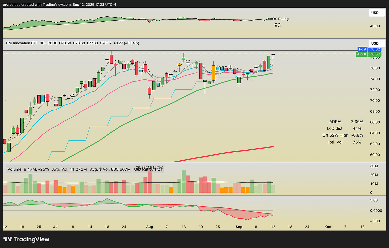This screenshot has width=389, height=248.
Task: Click the tallest red volume bar labeled 127%
Action: click(150, 181)
